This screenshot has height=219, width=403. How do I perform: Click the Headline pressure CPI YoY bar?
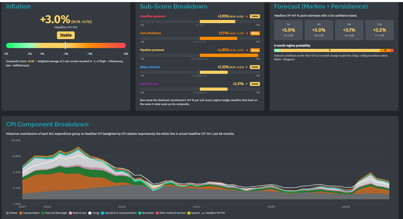[217, 22]
